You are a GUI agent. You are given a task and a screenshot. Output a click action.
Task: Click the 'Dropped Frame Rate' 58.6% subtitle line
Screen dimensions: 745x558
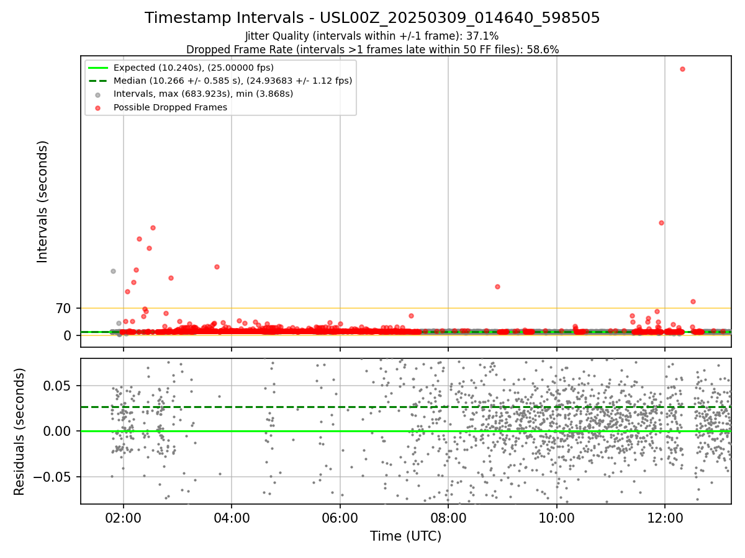(x=372, y=50)
